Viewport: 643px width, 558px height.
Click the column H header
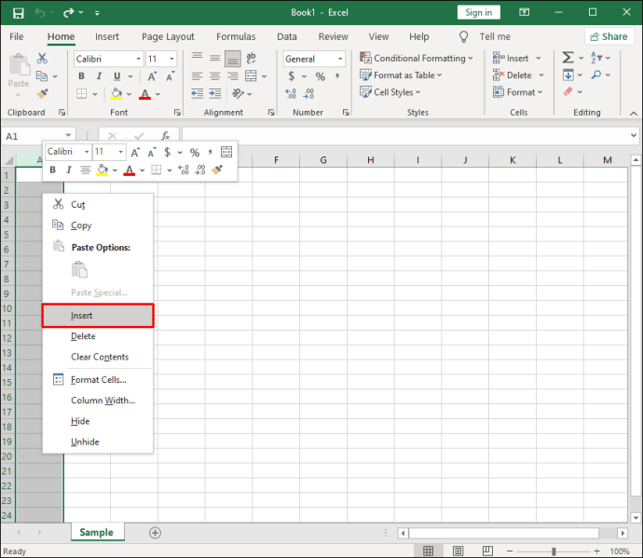tap(371, 160)
